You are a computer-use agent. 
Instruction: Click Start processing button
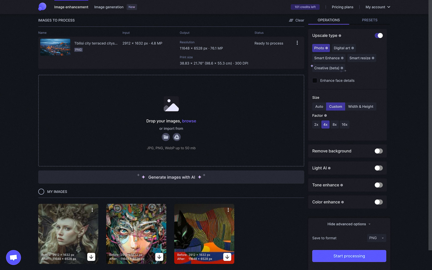click(349, 256)
